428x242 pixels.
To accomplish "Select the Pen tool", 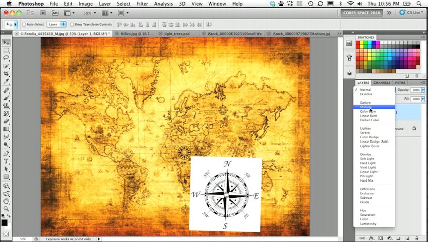I will (6, 154).
